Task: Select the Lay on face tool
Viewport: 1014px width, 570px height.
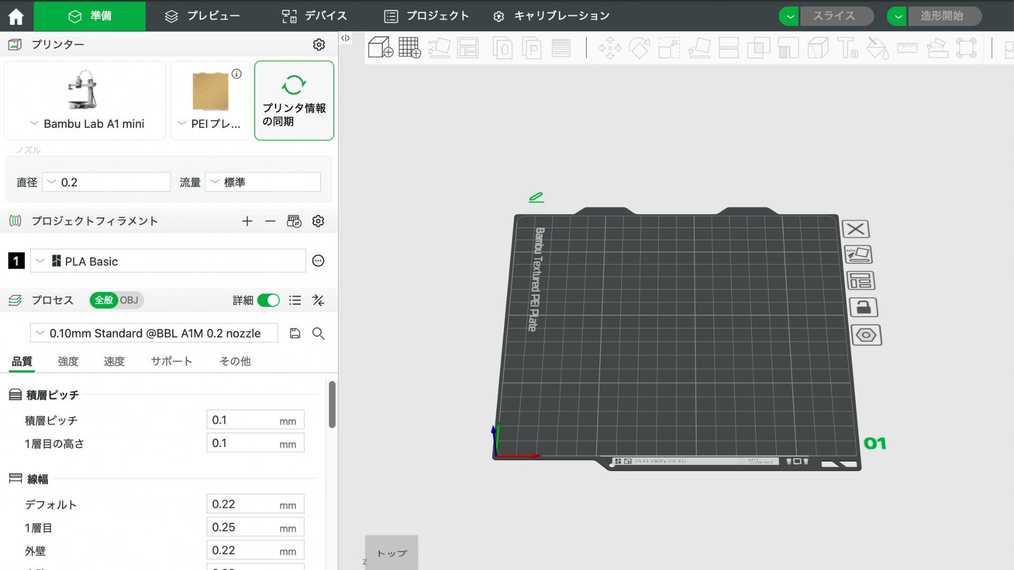Action: (699, 48)
